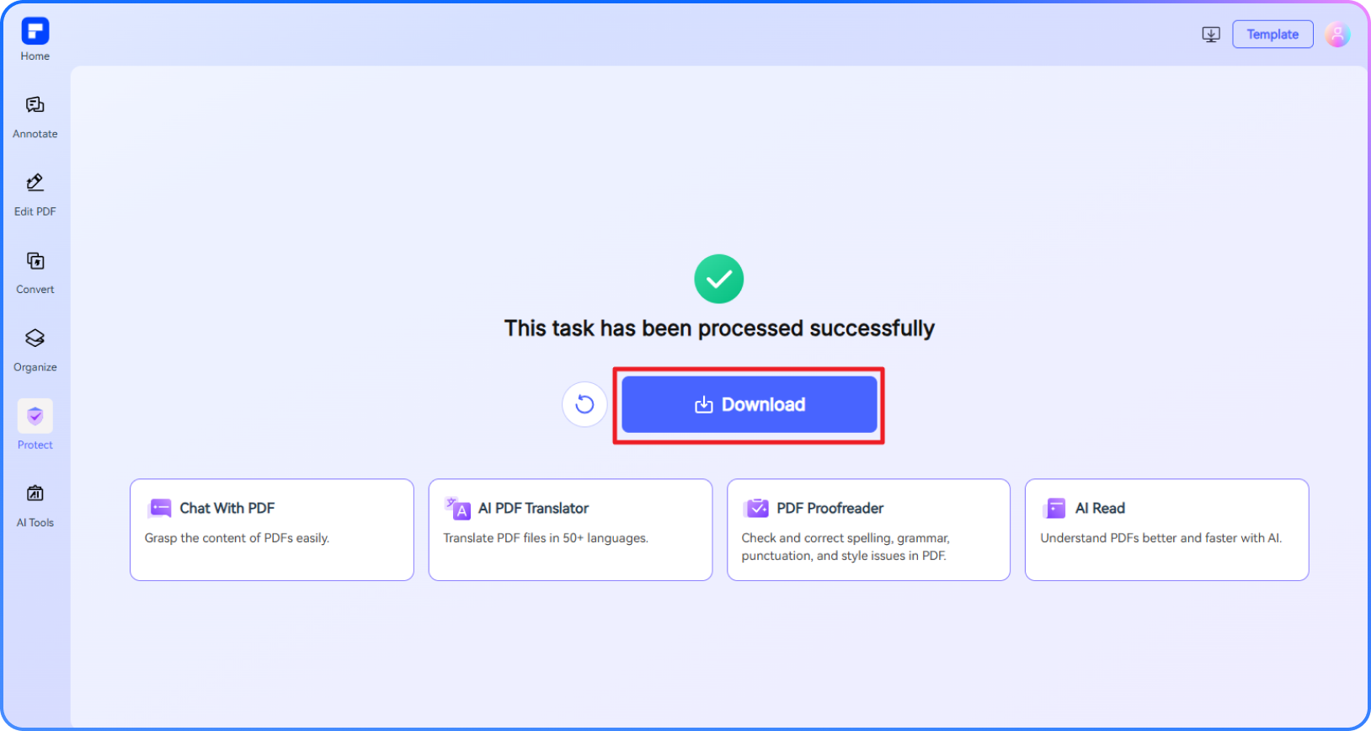Screen dimensions: 1371x731
Task: Click the Protect shield icon
Action: coord(35,416)
